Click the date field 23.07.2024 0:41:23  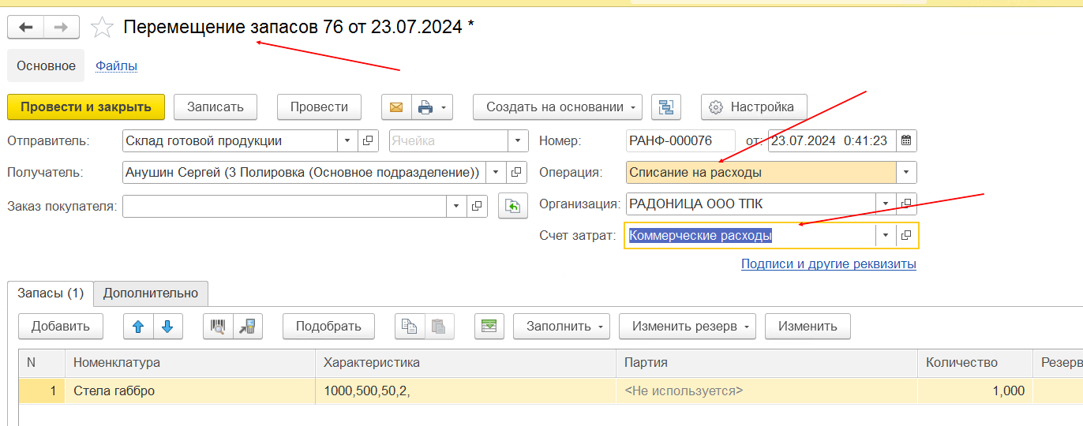[x=832, y=141]
